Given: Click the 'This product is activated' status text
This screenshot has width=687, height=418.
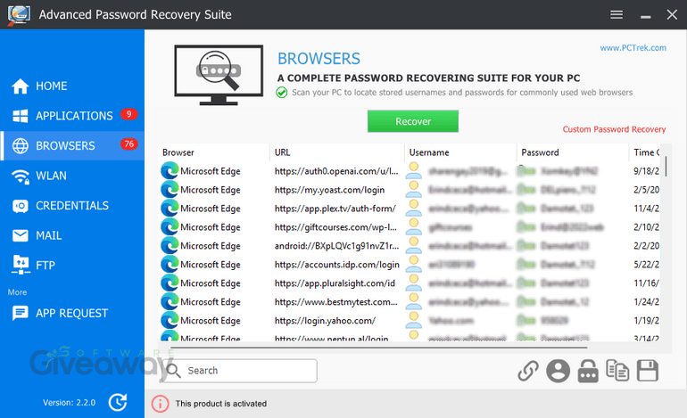Looking at the screenshot, I should [221, 404].
